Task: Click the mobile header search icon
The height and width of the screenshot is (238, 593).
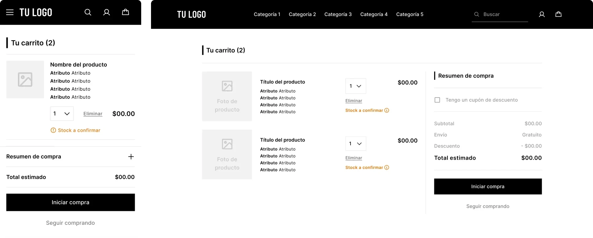Action: point(88,12)
